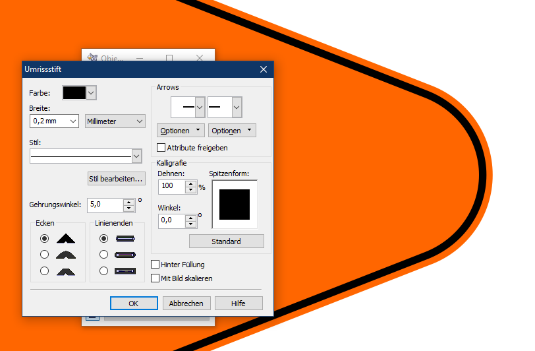This screenshot has width=535, height=351.
Task: Click the rounded line end icon
Action: pos(125,255)
